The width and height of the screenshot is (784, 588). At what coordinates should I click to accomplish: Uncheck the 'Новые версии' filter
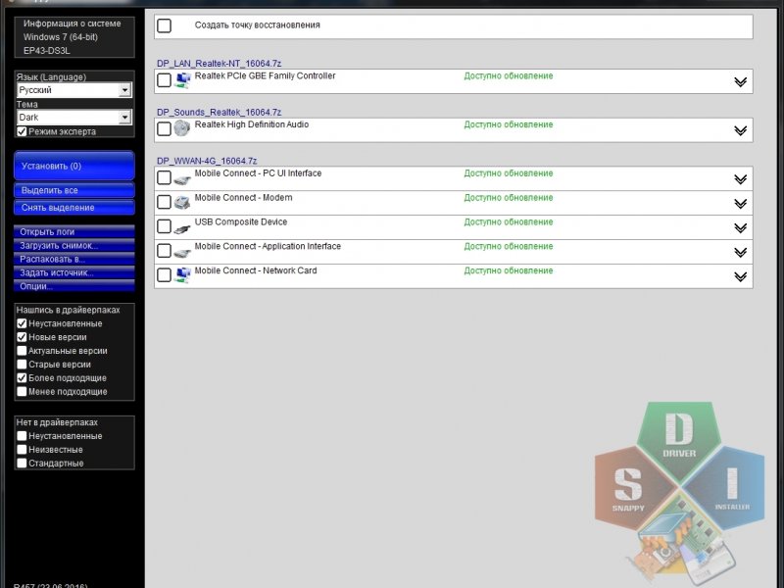point(22,337)
